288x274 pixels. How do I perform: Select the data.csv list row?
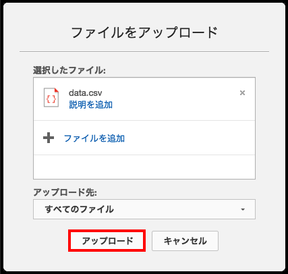(144, 99)
